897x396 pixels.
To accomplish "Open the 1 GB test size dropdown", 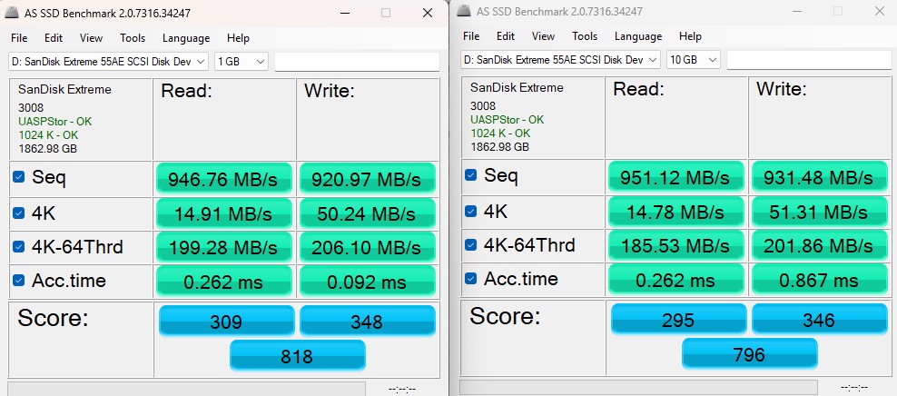I will 241,61.
